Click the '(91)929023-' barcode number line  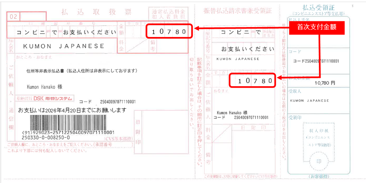68,132
